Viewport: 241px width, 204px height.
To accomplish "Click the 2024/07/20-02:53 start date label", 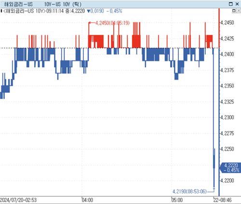I will (18, 200).
